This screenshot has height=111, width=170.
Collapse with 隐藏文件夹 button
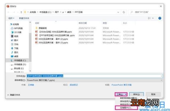14,95
